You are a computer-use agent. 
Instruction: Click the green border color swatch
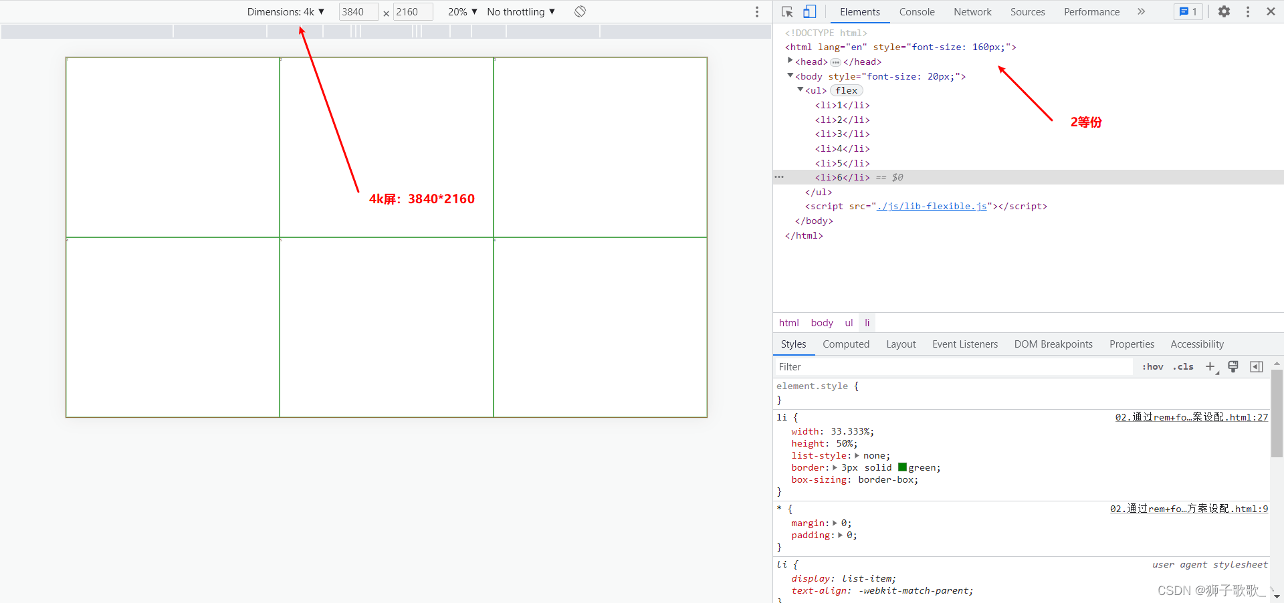[x=902, y=467]
